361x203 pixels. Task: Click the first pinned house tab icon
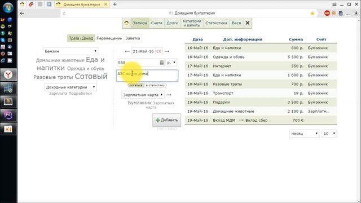[22, 4]
